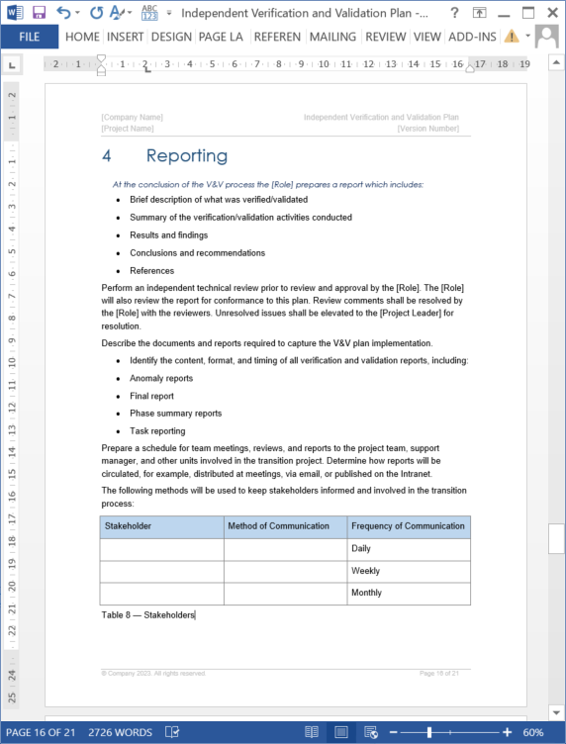Switch to the REVIEW tab
The width and height of the screenshot is (566, 744).
[386, 37]
